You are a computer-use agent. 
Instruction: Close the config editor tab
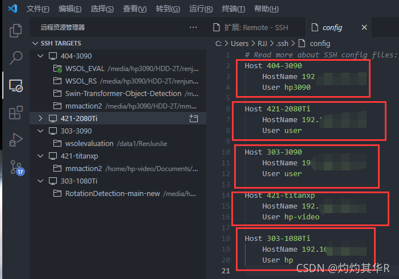click(364, 27)
